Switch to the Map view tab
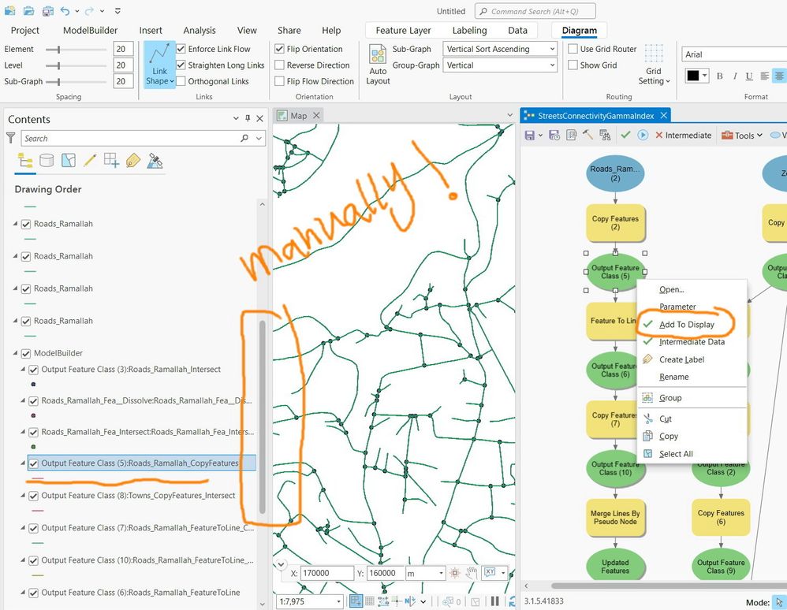The height and width of the screenshot is (610, 787). point(298,116)
